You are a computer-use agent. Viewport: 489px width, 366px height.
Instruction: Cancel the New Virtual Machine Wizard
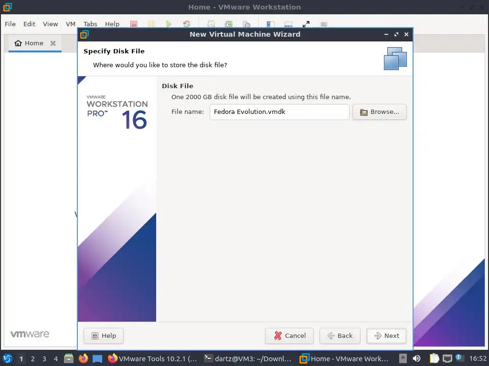(x=289, y=336)
